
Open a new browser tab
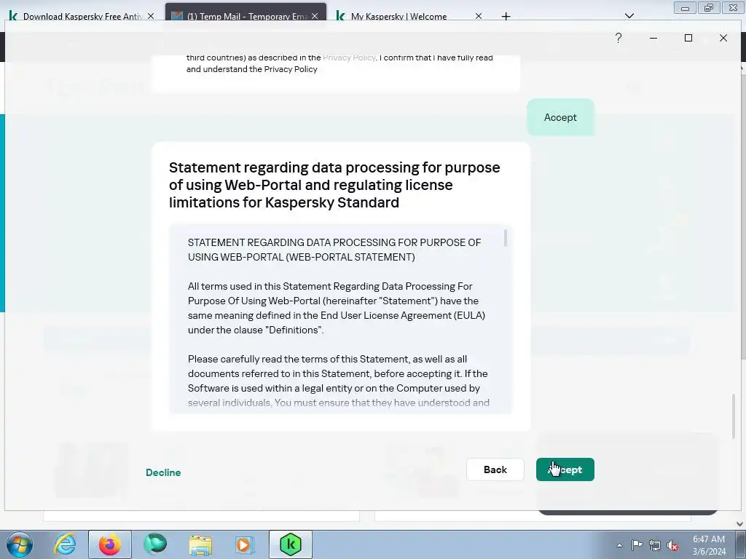[506, 16]
